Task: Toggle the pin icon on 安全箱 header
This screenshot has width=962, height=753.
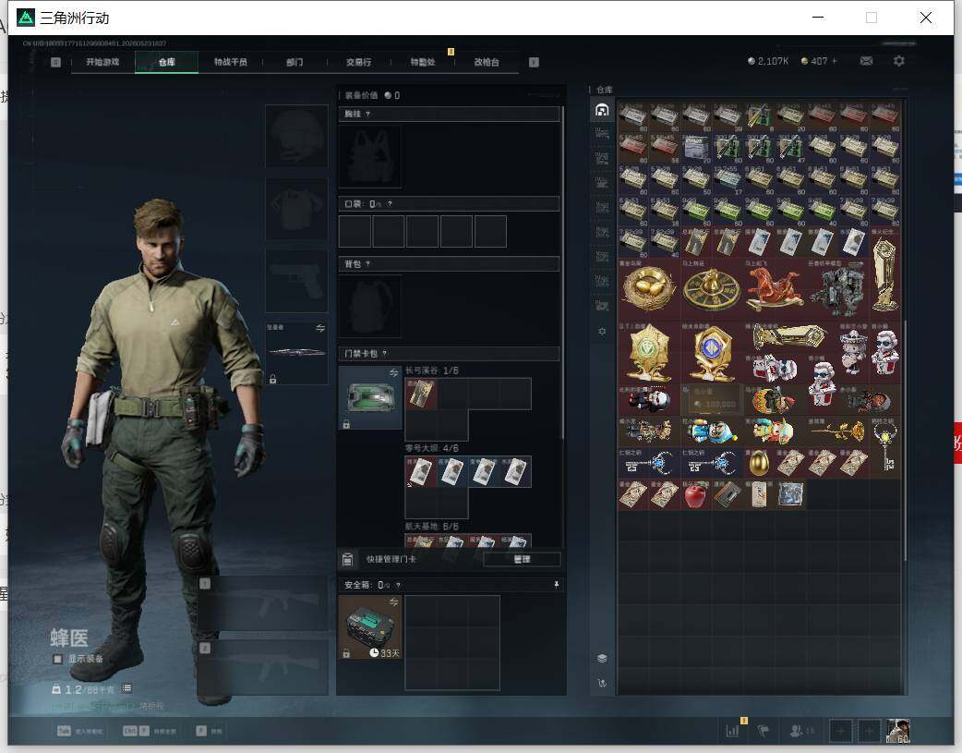Action: click(x=557, y=585)
